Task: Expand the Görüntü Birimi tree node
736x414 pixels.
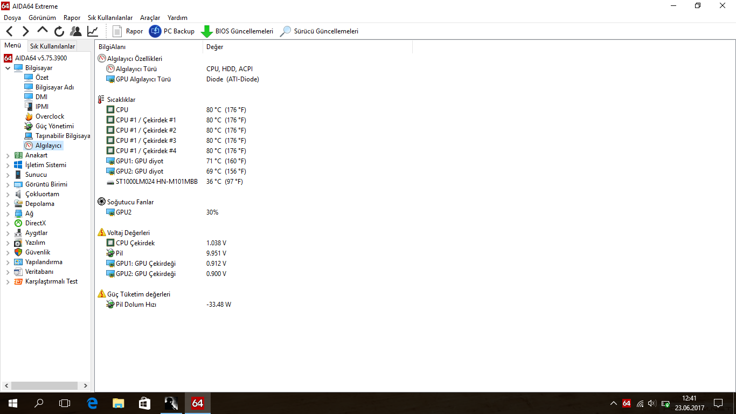Action: click(8, 185)
